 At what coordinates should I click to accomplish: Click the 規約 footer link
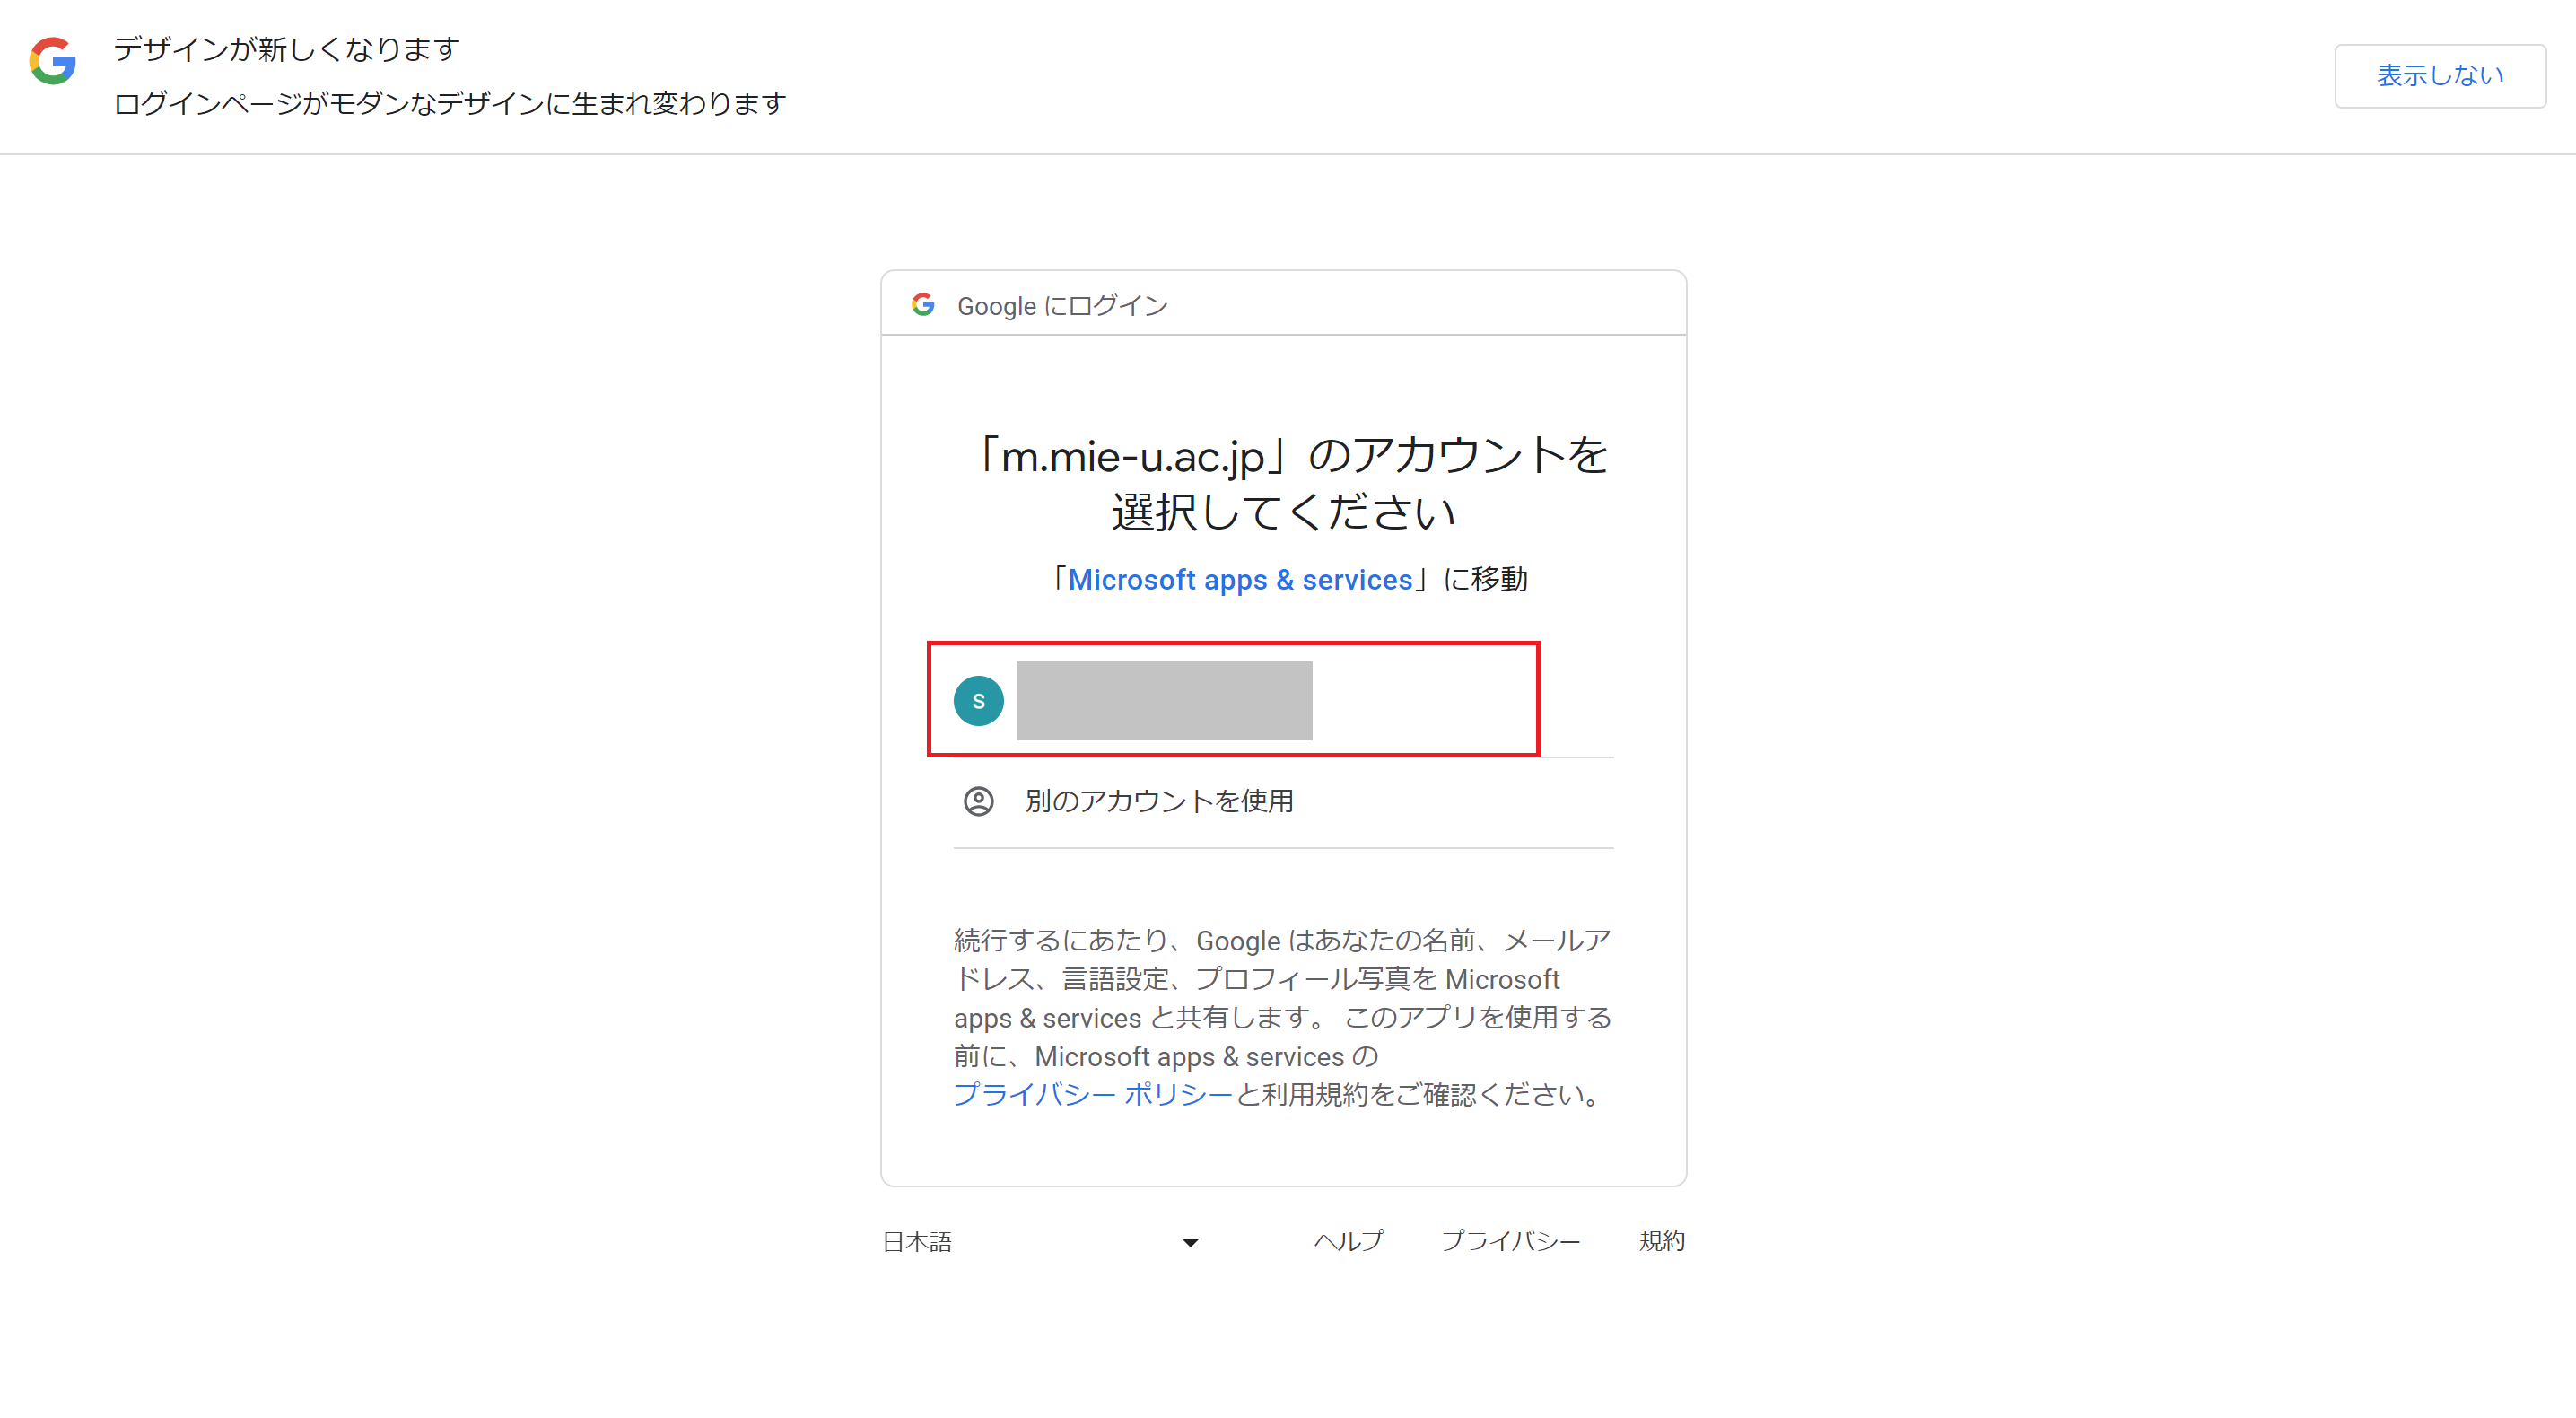(1662, 1241)
